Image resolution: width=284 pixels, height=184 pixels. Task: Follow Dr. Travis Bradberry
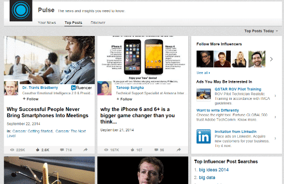pyautogui.click(x=30, y=99)
